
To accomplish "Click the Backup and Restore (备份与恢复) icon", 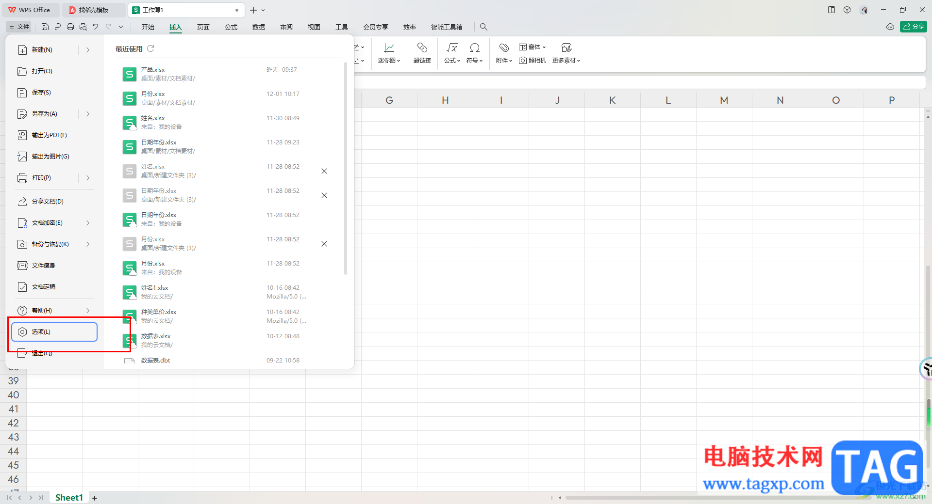I will pos(22,244).
